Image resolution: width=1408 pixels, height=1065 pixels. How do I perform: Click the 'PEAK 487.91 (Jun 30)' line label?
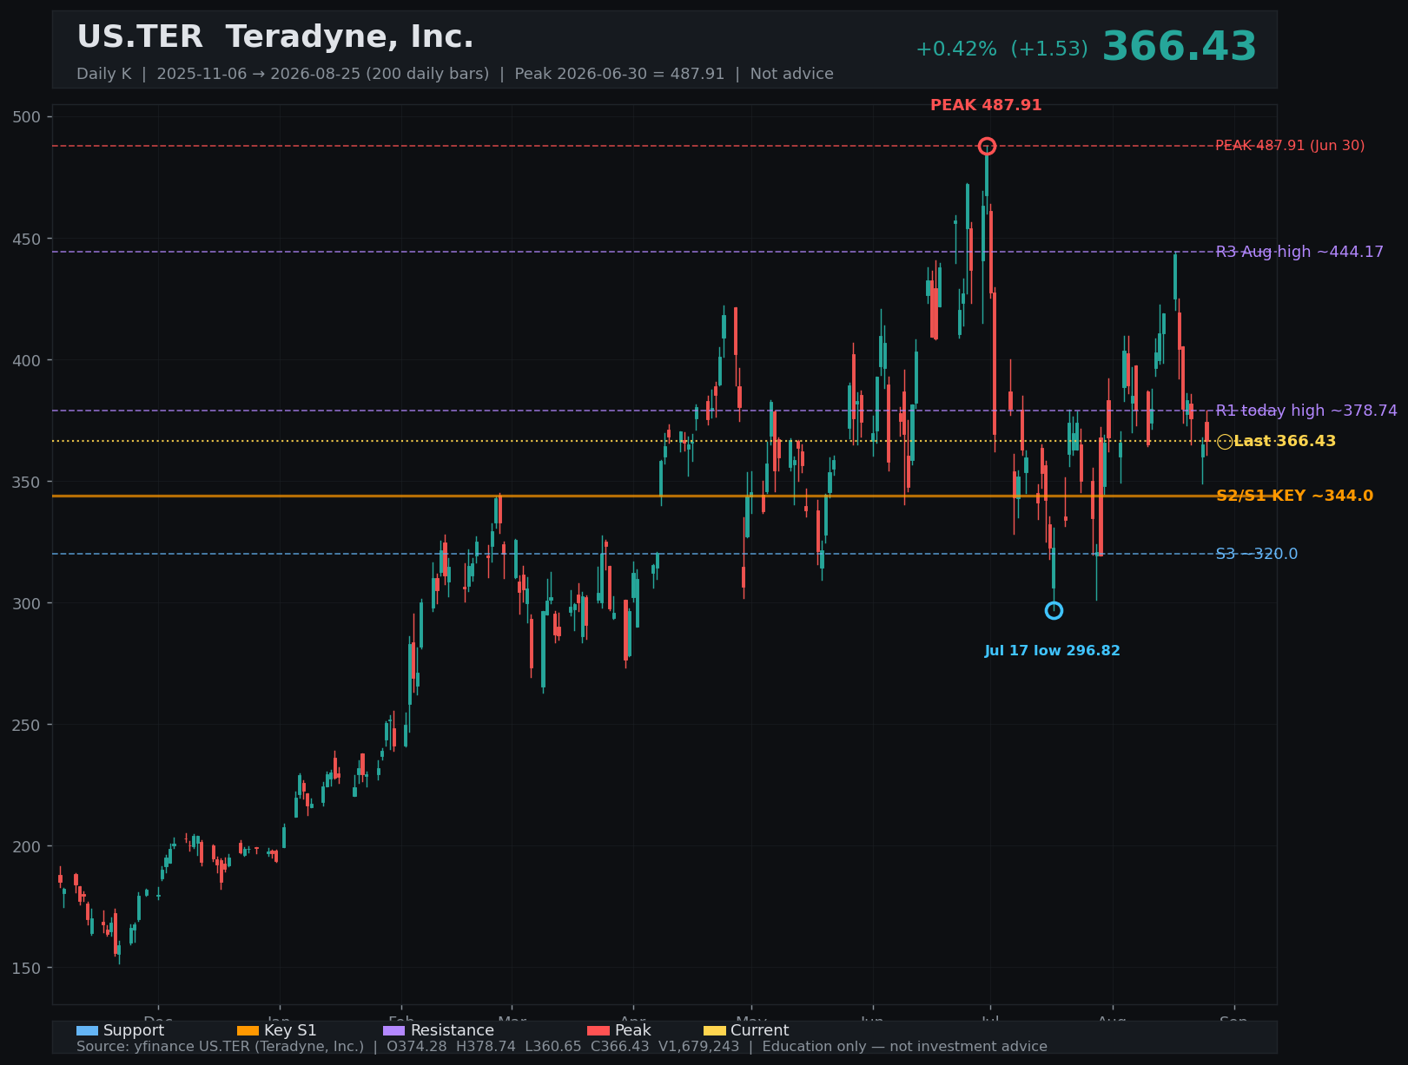tap(1290, 146)
